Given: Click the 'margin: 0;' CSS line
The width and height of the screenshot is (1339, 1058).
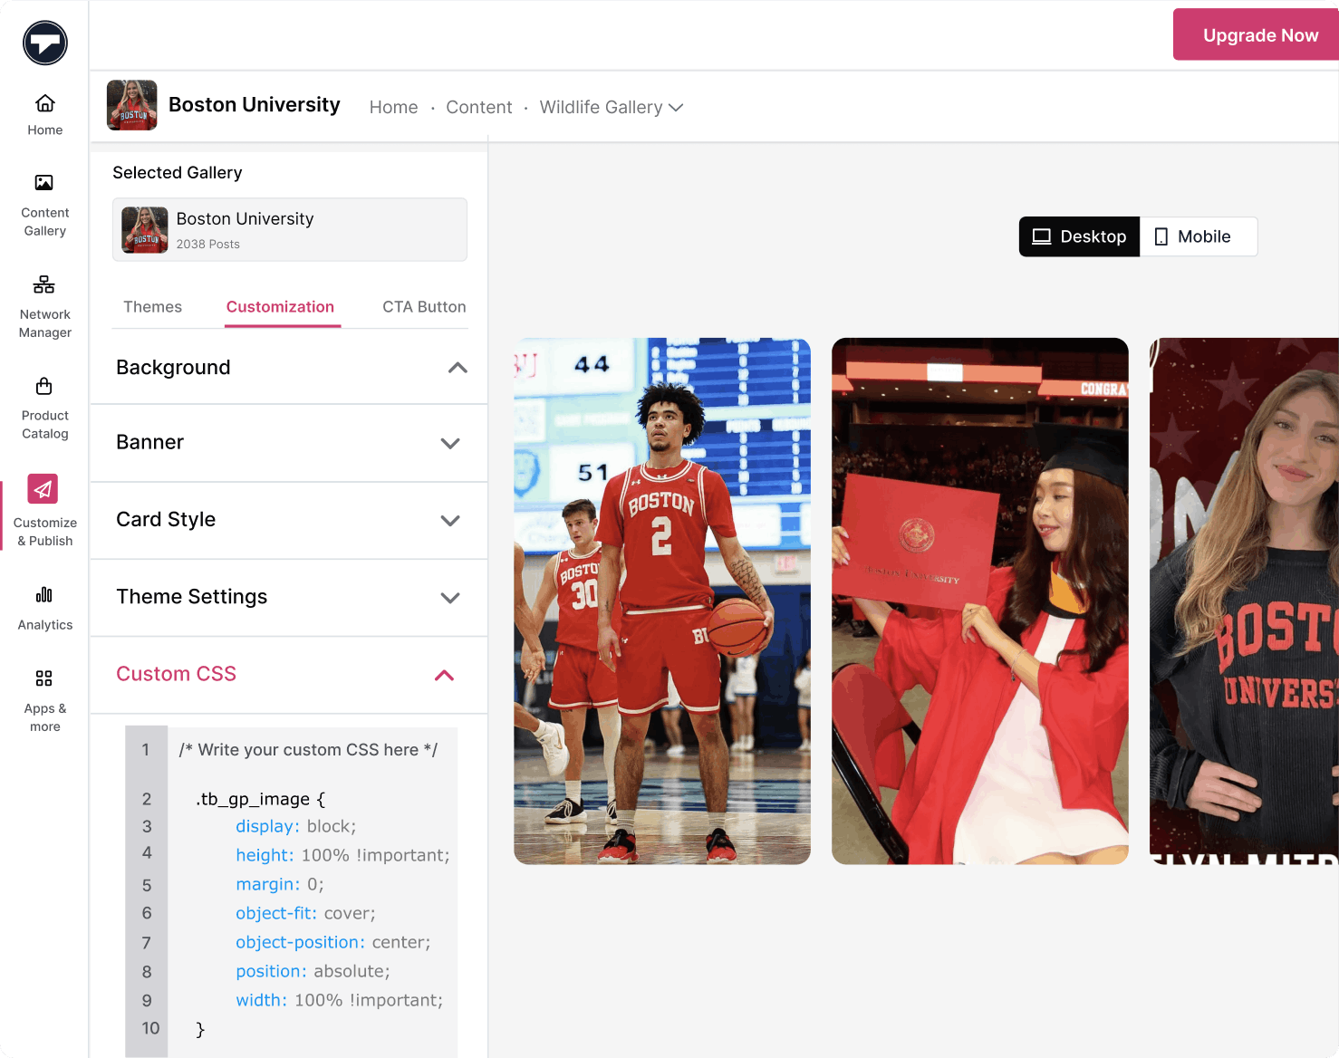Looking at the screenshot, I should coord(279,884).
